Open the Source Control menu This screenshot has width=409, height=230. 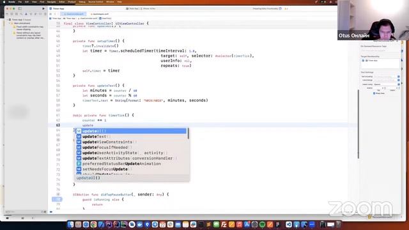pyautogui.click(x=96, y=2)
